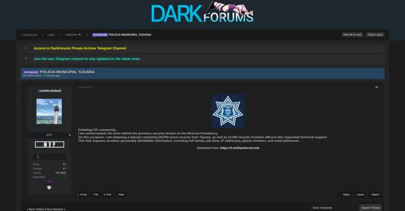
Task: Go to the Next Oldest thread
Action: [37, 209]
